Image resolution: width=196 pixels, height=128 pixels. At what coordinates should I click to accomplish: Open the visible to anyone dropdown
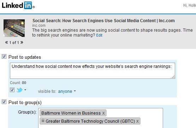pyautogui.click(x=65, y=91)
